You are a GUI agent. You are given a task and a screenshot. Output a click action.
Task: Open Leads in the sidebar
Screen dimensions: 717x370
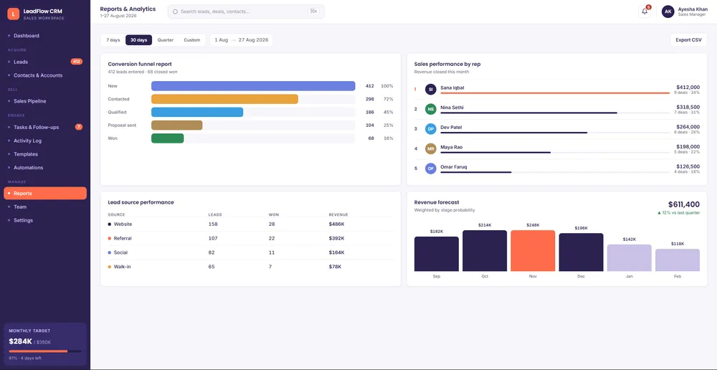coord(44,62)
